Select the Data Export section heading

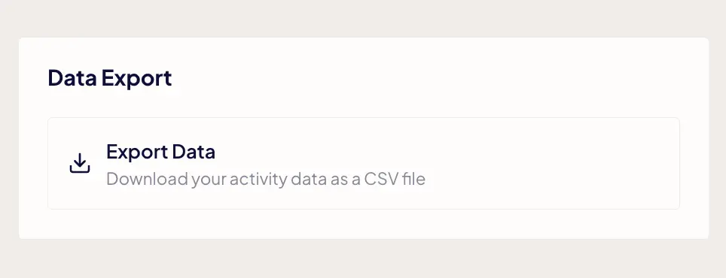point(110,77)
